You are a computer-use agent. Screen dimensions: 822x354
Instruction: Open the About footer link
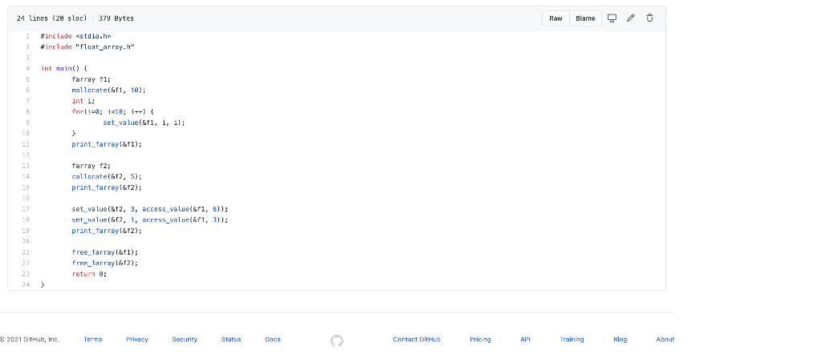coord(665,340)
